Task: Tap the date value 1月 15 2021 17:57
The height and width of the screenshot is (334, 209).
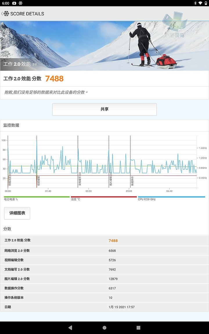Action: (x=122, y=307)
